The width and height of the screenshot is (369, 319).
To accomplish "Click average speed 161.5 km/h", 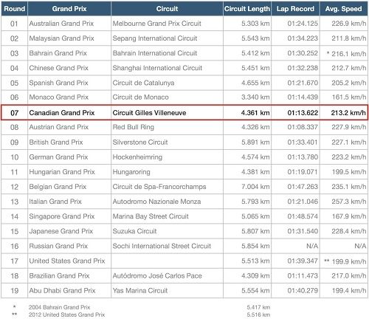I will (x=349, y=97).
